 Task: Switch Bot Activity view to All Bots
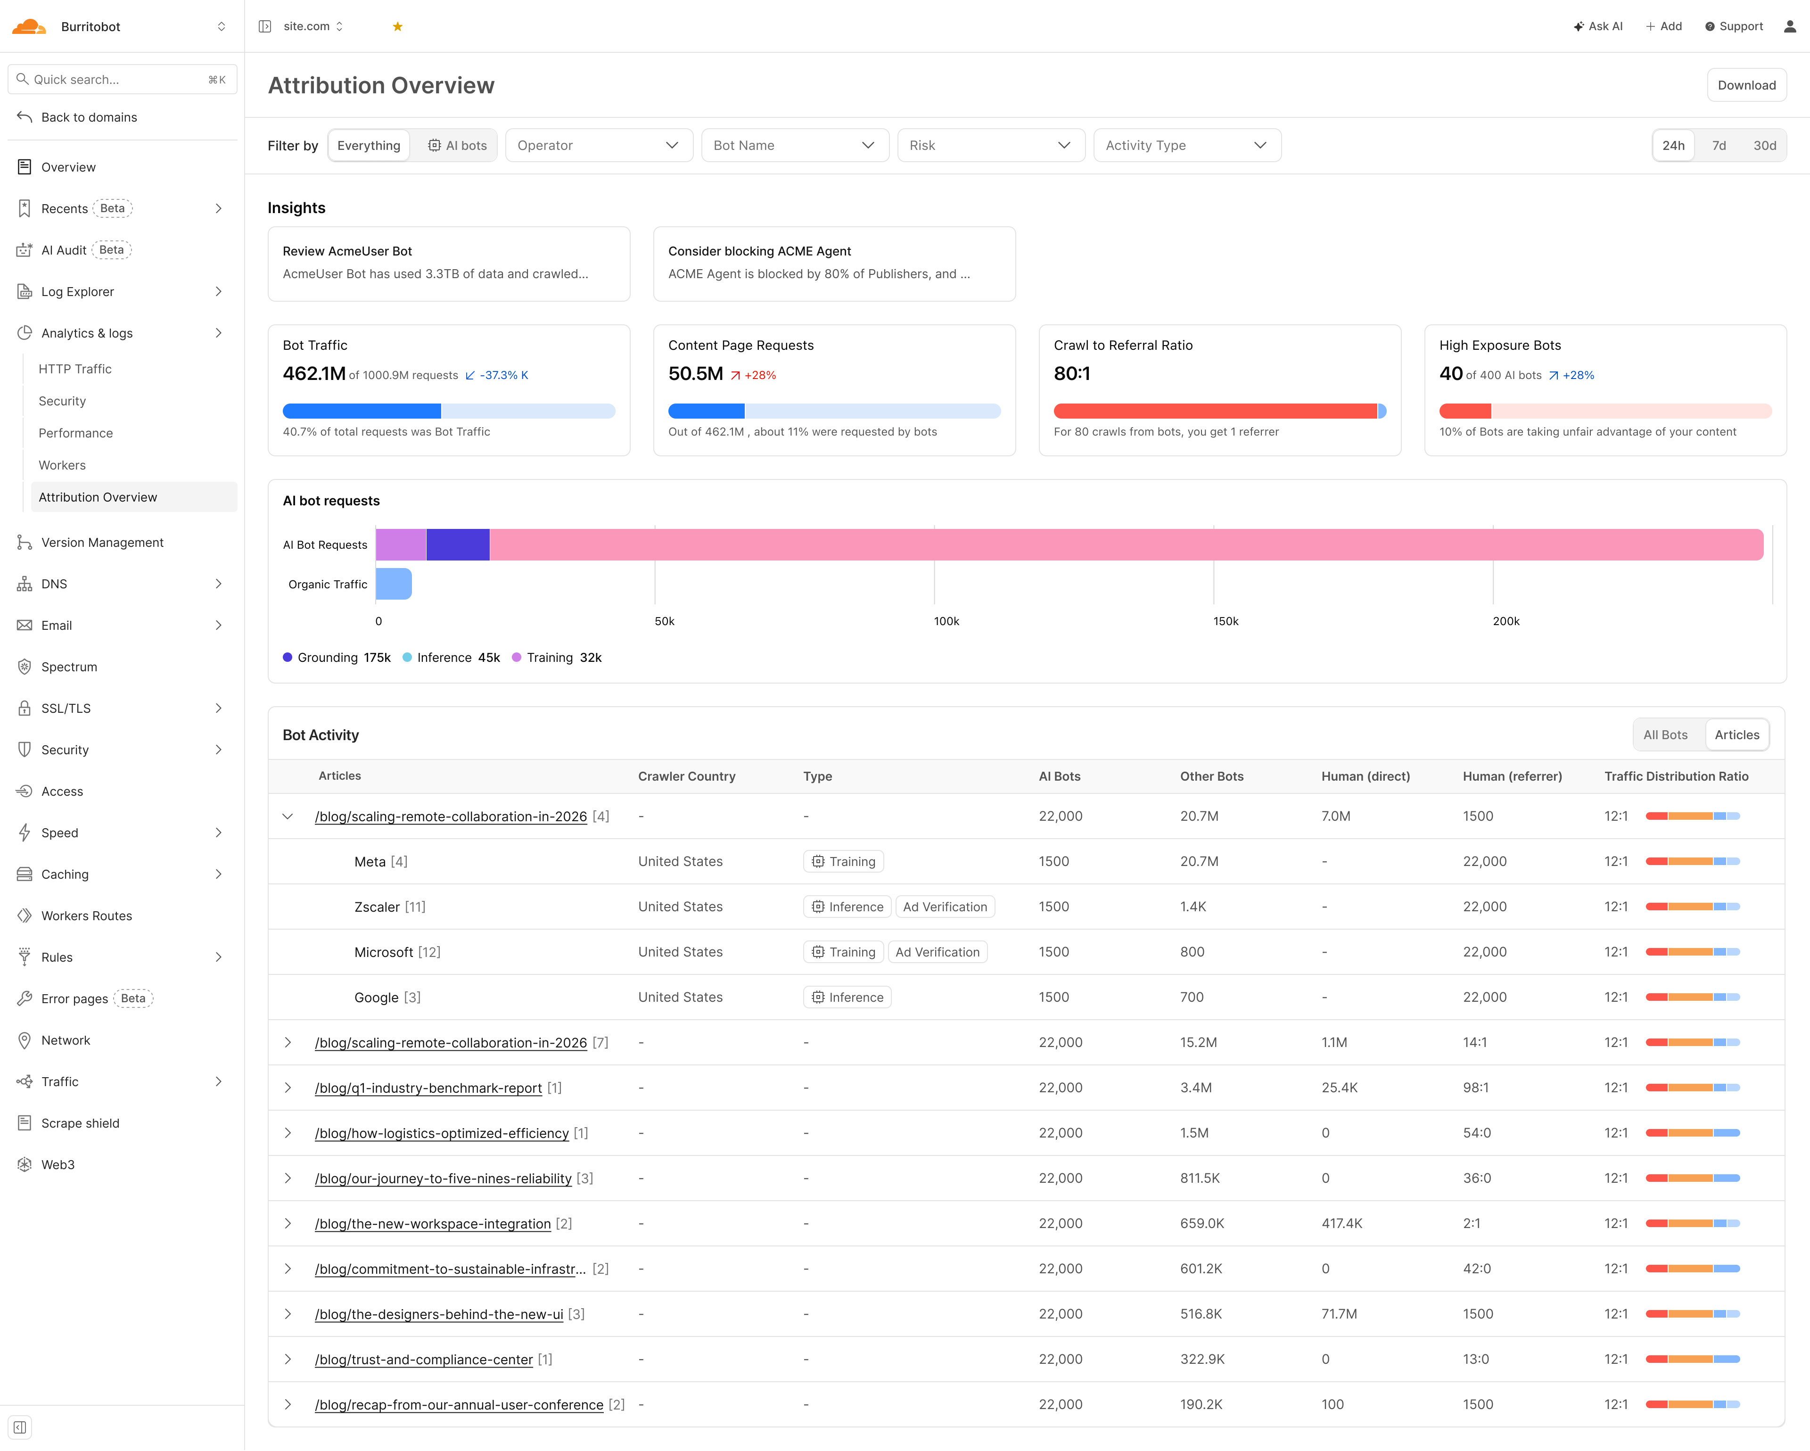coord(1666,734)
